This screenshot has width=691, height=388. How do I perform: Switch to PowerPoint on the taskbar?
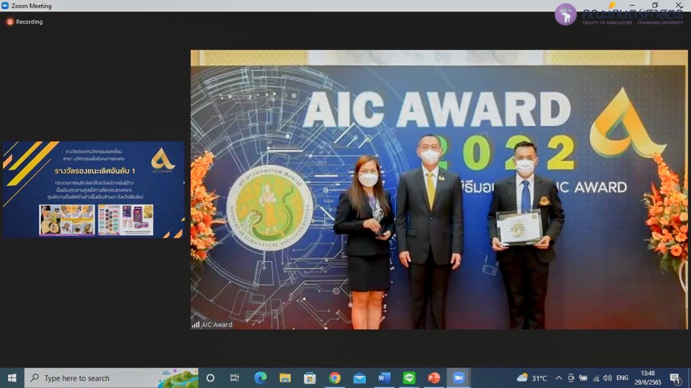click(x=434, y=378)
